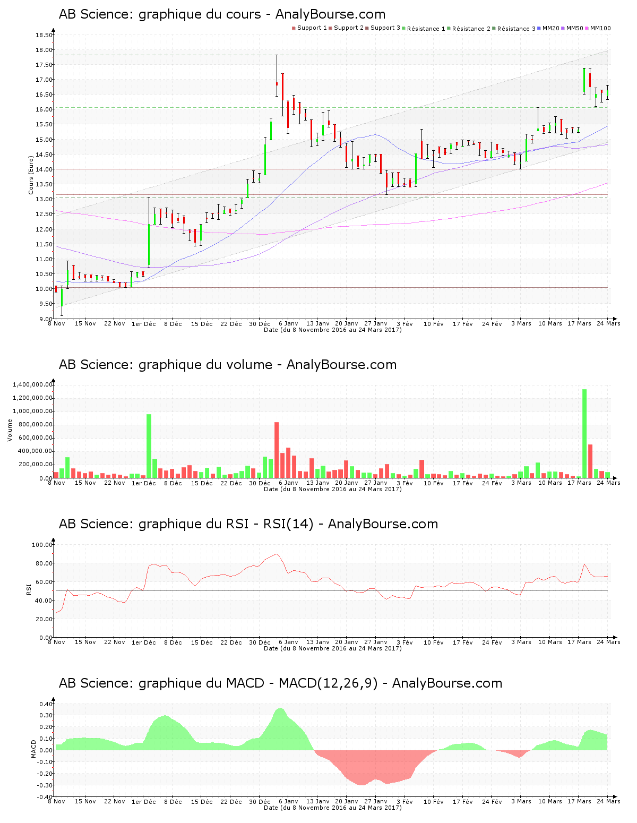This screenshot has height=823, width=637.
Task: Click the 800,000.00 volume axis value
Action: [36, 424]
